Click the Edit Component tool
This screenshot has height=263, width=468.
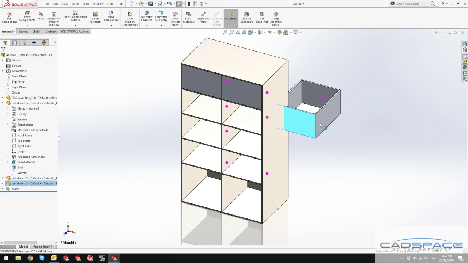[9, 18]
